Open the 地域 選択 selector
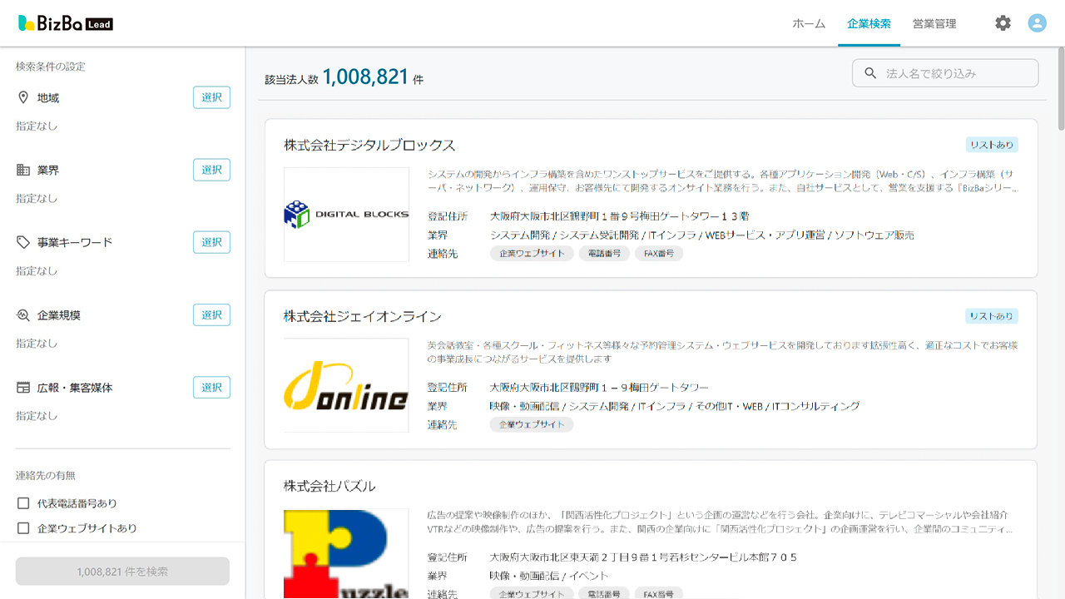This screenshot has height=599, width=1065. click(211, 97)
